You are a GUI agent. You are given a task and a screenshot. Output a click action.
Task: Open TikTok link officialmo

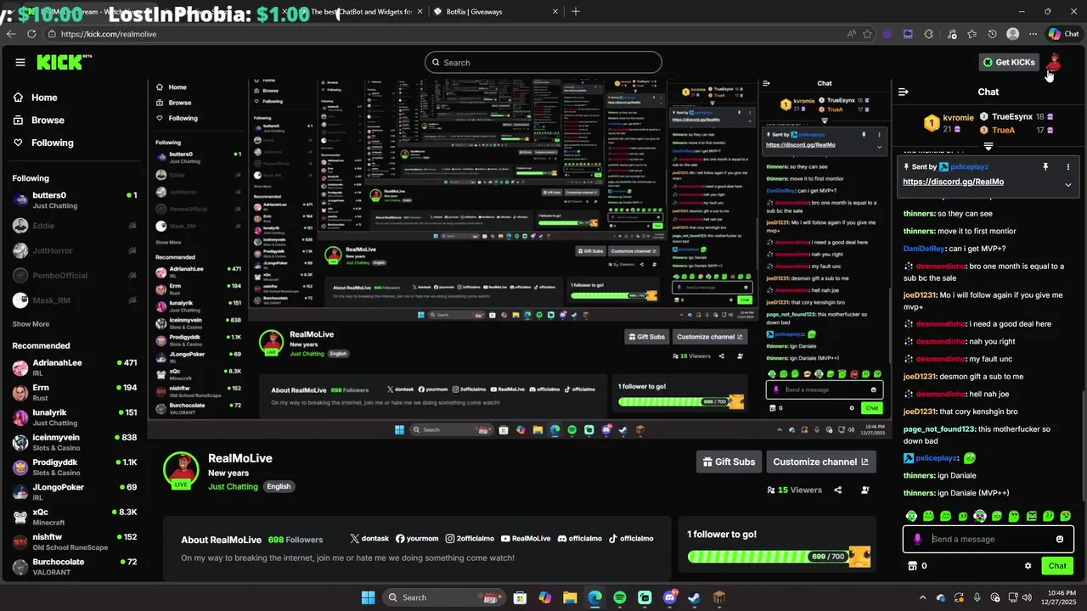(x=631, y=539)
